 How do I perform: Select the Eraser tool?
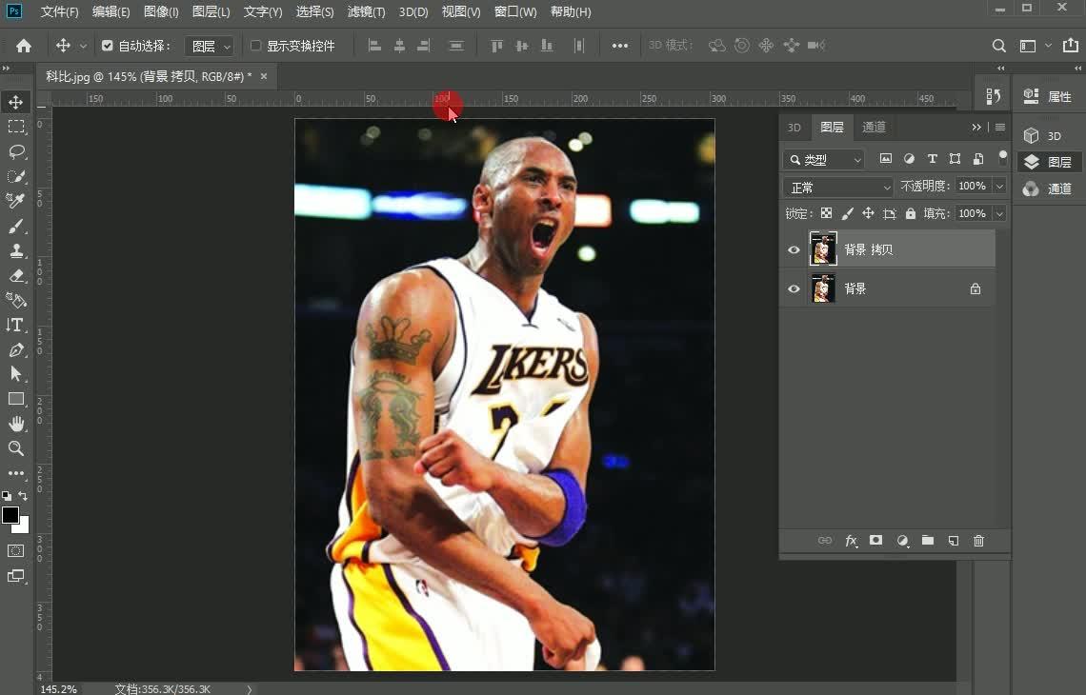point(16,275)
